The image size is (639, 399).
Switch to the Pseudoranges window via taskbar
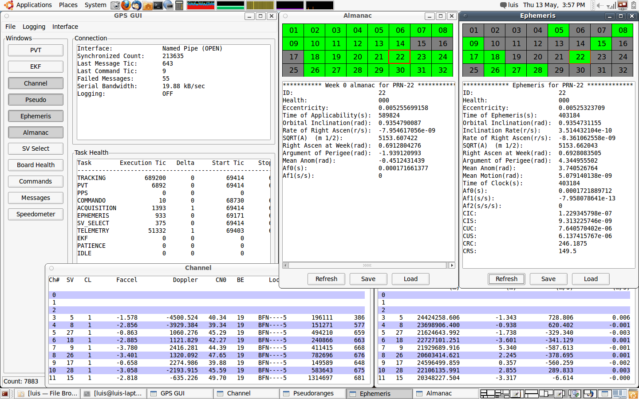coord(313,393)
